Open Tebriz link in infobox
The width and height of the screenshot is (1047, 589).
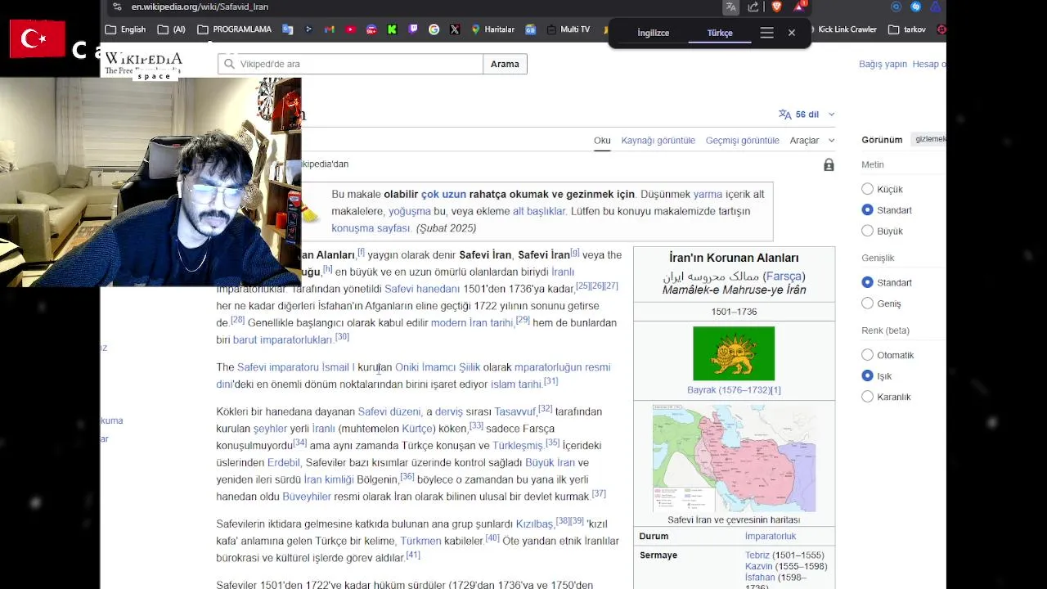pyautogui.click(x=757, y=555)
